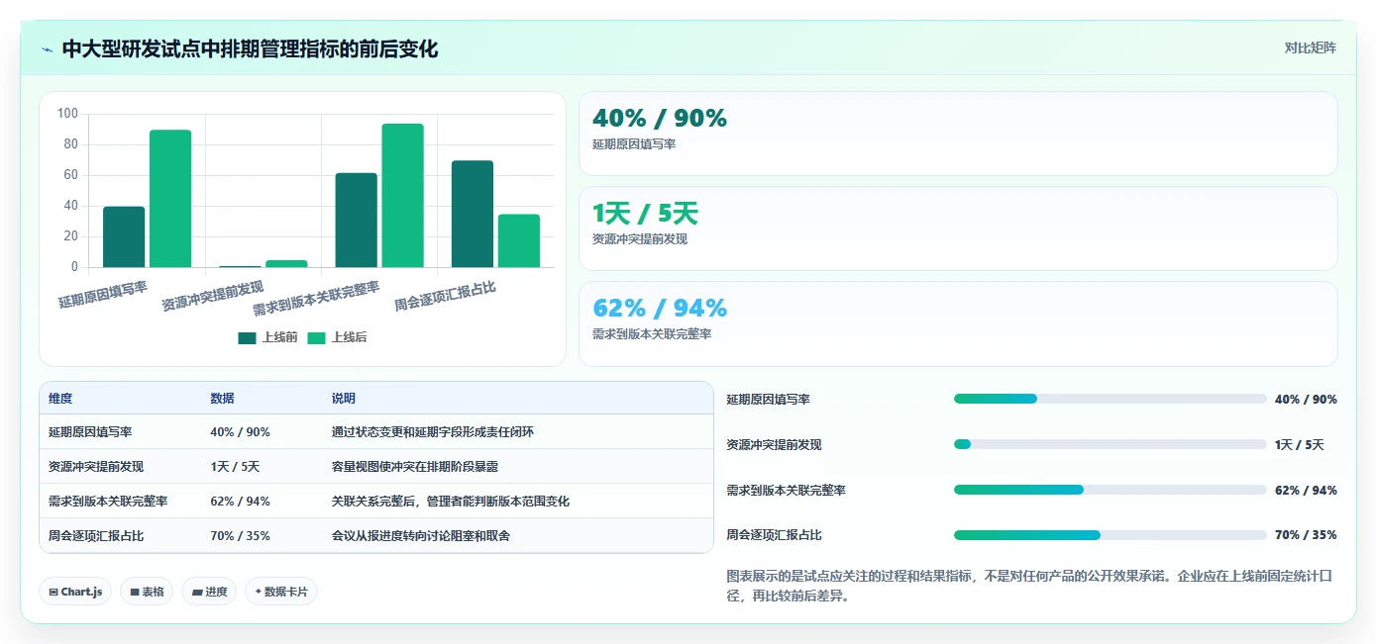The width and height of the screenshot is (1377, 644).
Task: Click the 资源冲突提前发现 progress bar
Action: pos(1110,444)
